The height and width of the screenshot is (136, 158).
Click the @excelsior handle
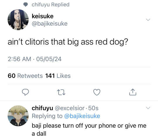coord(70,108)
